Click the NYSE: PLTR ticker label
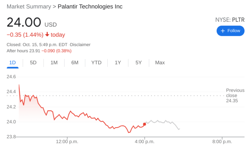Image resolution: width=251 pixels, height=148 pixels. (230, 20)
